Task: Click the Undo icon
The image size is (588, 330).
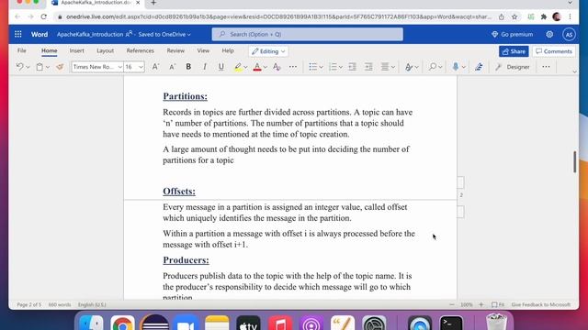Action: point(20,67)
